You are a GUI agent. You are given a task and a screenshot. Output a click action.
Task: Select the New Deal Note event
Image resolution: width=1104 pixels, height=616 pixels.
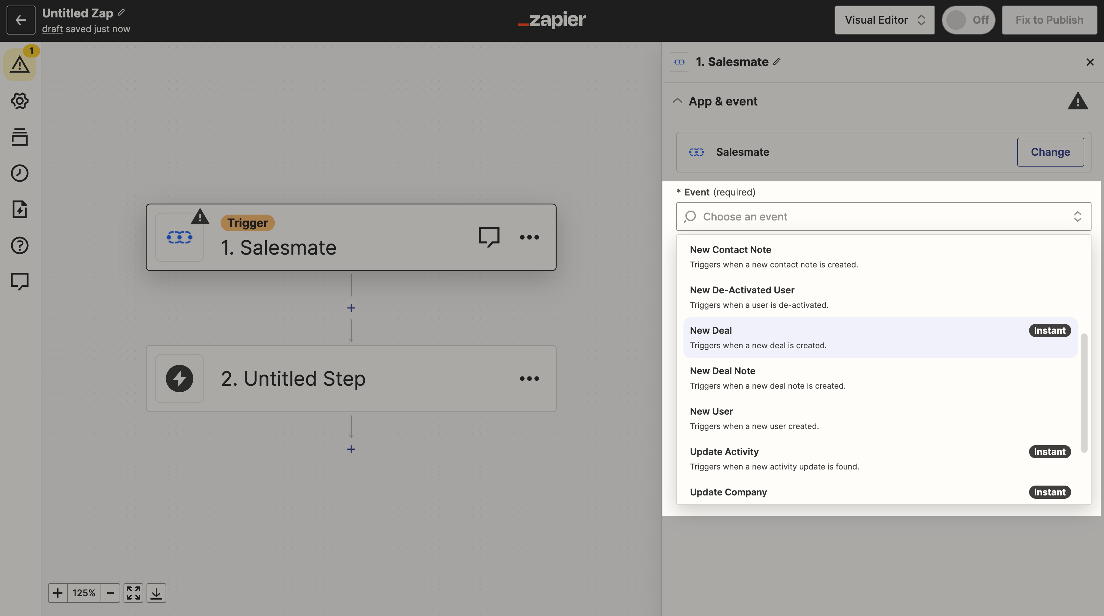pyautogui.click(x=881, y=378)
